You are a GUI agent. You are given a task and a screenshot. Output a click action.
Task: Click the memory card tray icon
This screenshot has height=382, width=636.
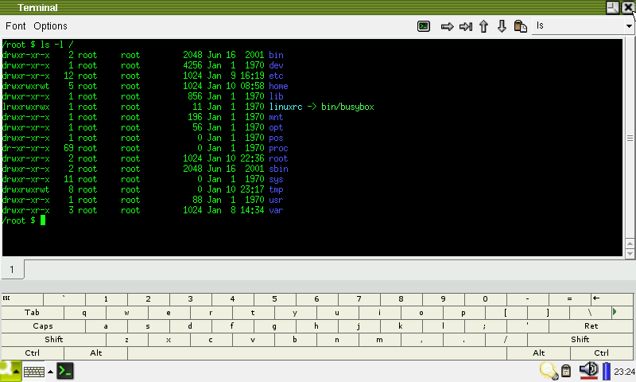coord(566,371)
